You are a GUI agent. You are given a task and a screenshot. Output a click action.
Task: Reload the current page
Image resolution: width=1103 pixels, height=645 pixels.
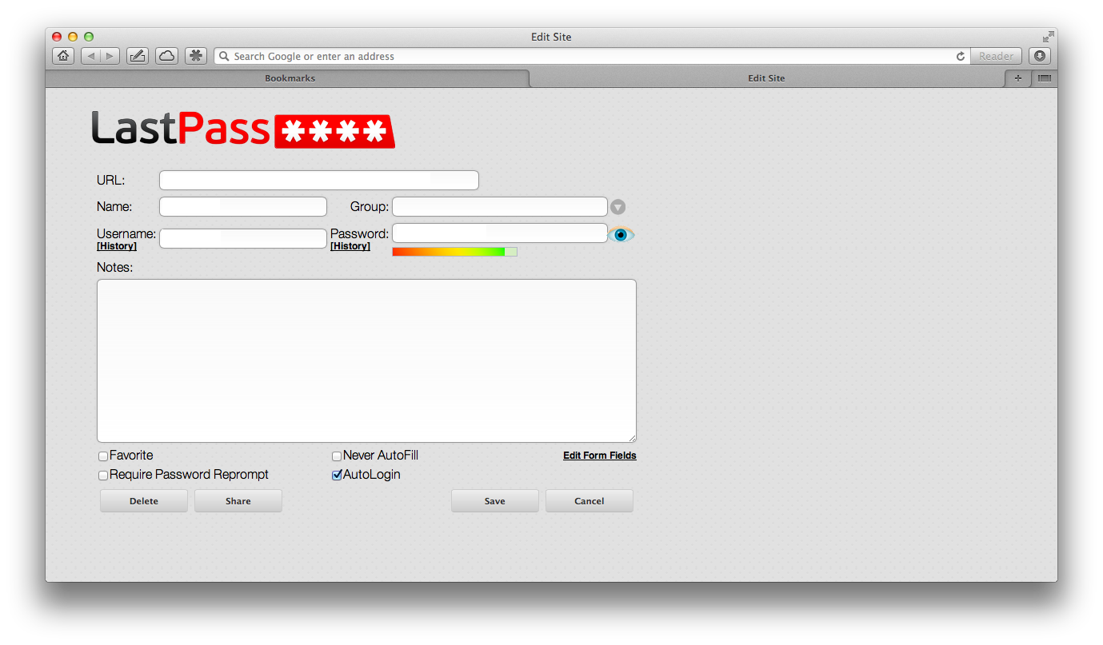pyautogui.click(x=961, y=57)
